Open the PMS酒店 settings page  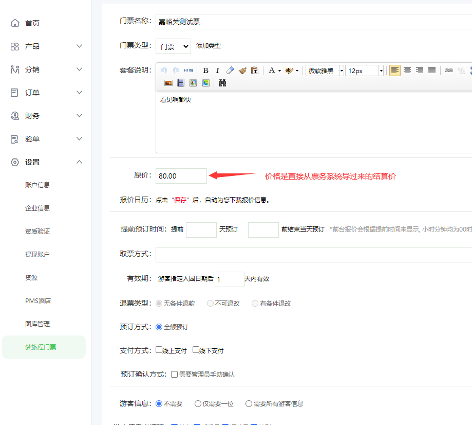[x=38, y=300]
